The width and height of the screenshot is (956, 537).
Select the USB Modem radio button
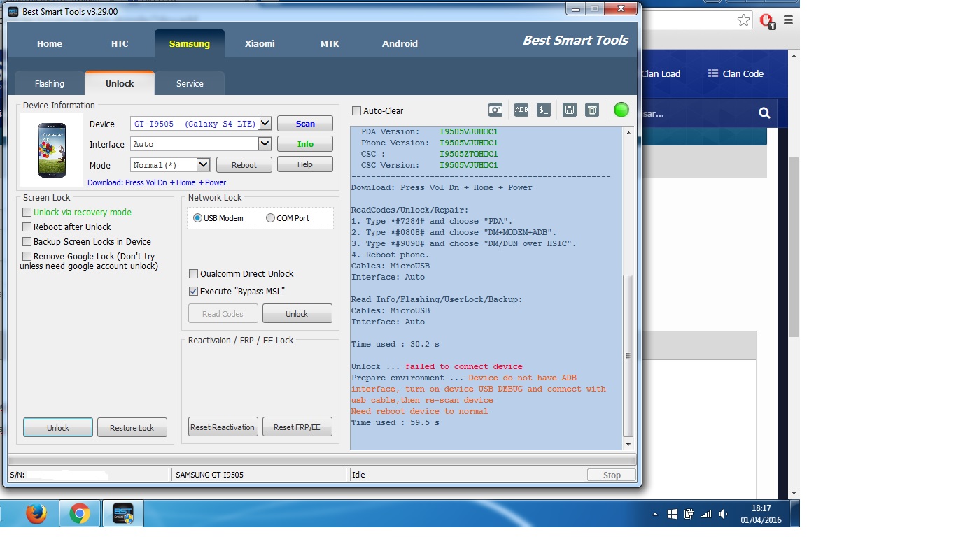coord(197,218)
